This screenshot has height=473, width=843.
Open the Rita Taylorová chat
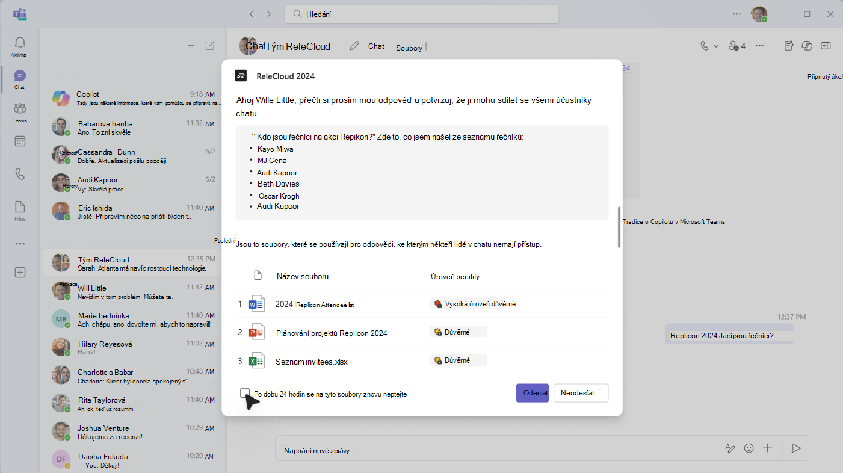pyautogui.click(x=134, y=404)
